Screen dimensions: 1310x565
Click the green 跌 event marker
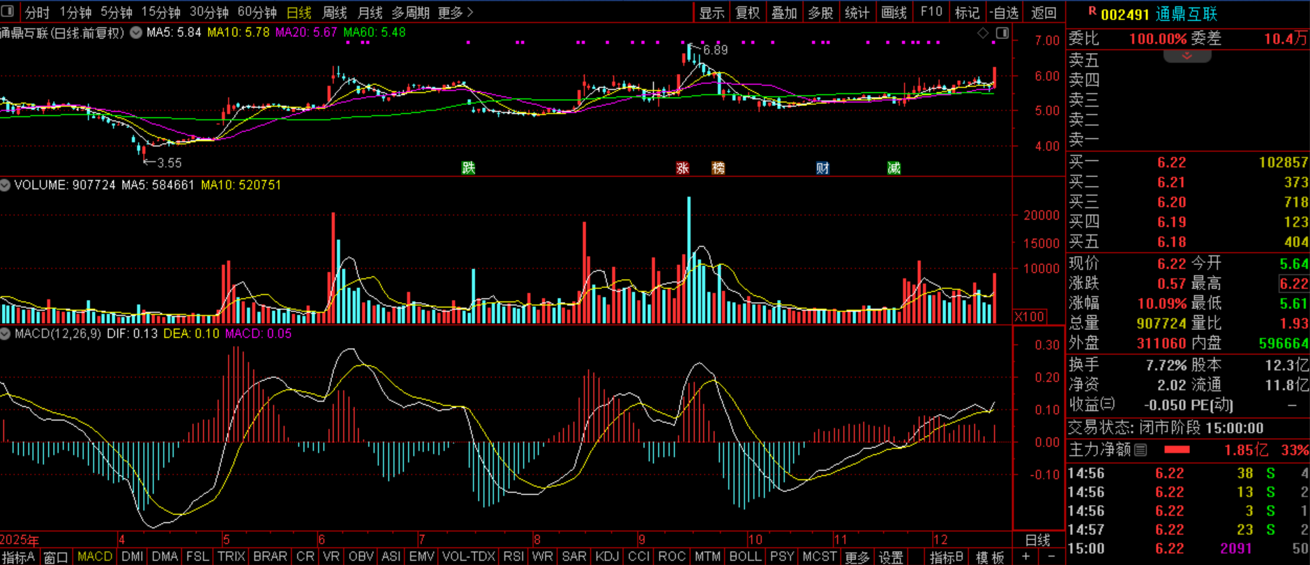pos(468,168)
